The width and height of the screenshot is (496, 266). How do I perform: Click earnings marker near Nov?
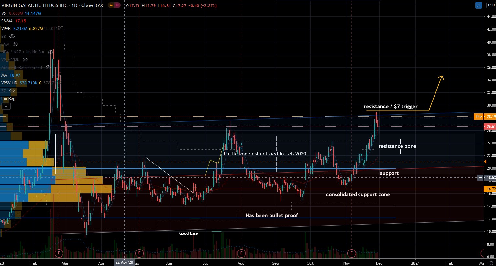pos(351,253)
